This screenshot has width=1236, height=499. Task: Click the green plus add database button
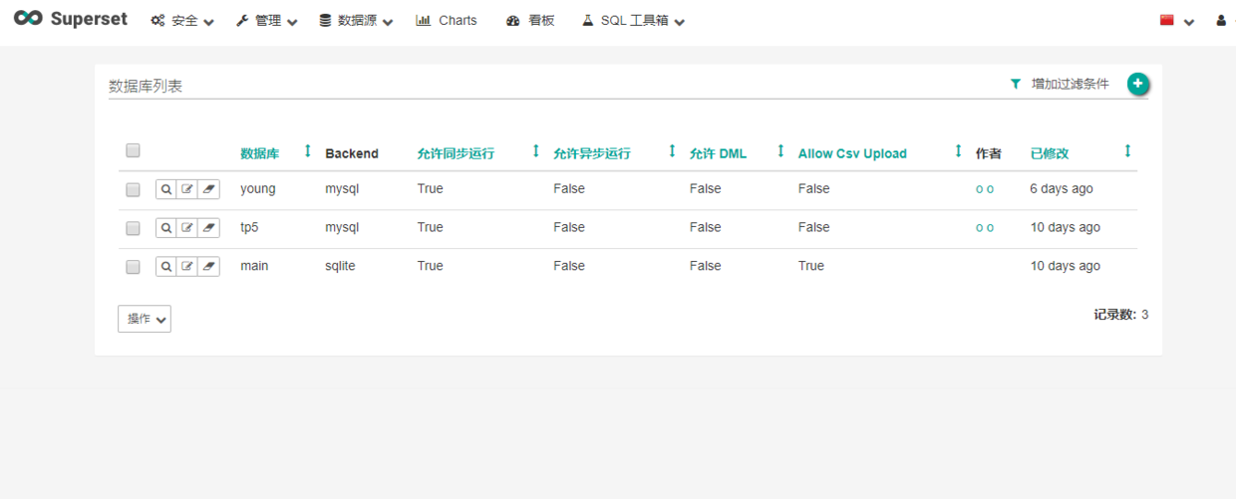[1138, 85]
